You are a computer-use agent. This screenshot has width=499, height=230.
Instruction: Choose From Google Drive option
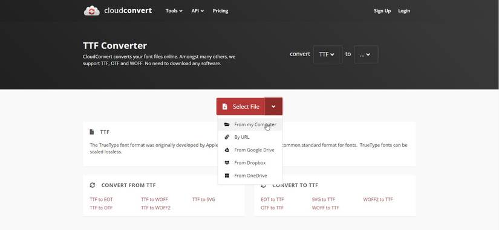click(250, 150)
